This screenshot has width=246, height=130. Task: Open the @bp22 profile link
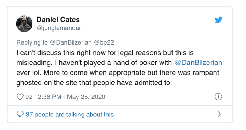pos(104,42)
